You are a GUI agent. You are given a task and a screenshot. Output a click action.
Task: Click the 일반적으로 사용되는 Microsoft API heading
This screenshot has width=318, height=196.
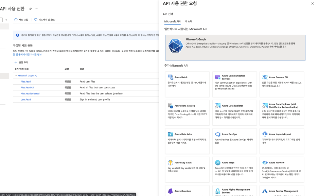[x=185, y=29]
